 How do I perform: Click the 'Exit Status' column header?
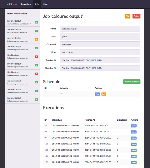pos(122,120)
